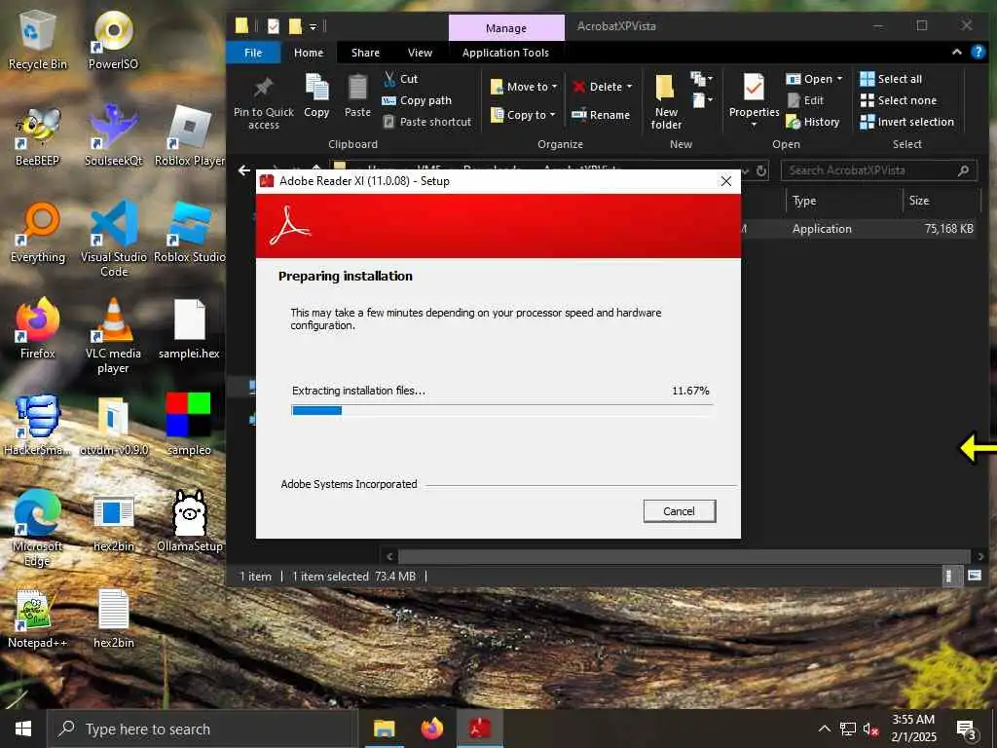Click Paste shortcut in the ribbon
Screen dimensions: 997x748
(427, 122)
